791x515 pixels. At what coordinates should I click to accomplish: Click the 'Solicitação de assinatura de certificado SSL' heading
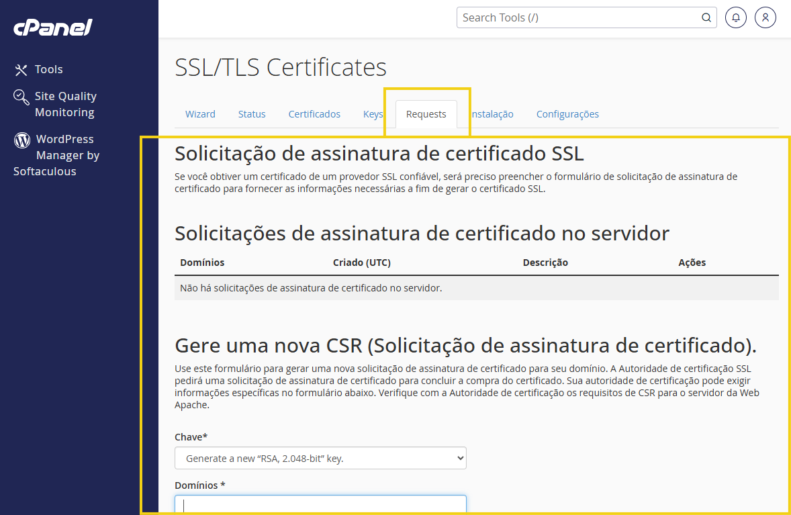(x=379, y=153)
